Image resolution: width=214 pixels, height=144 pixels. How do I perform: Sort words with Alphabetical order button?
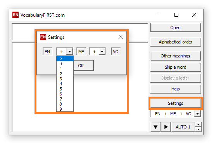click(176, 42)
